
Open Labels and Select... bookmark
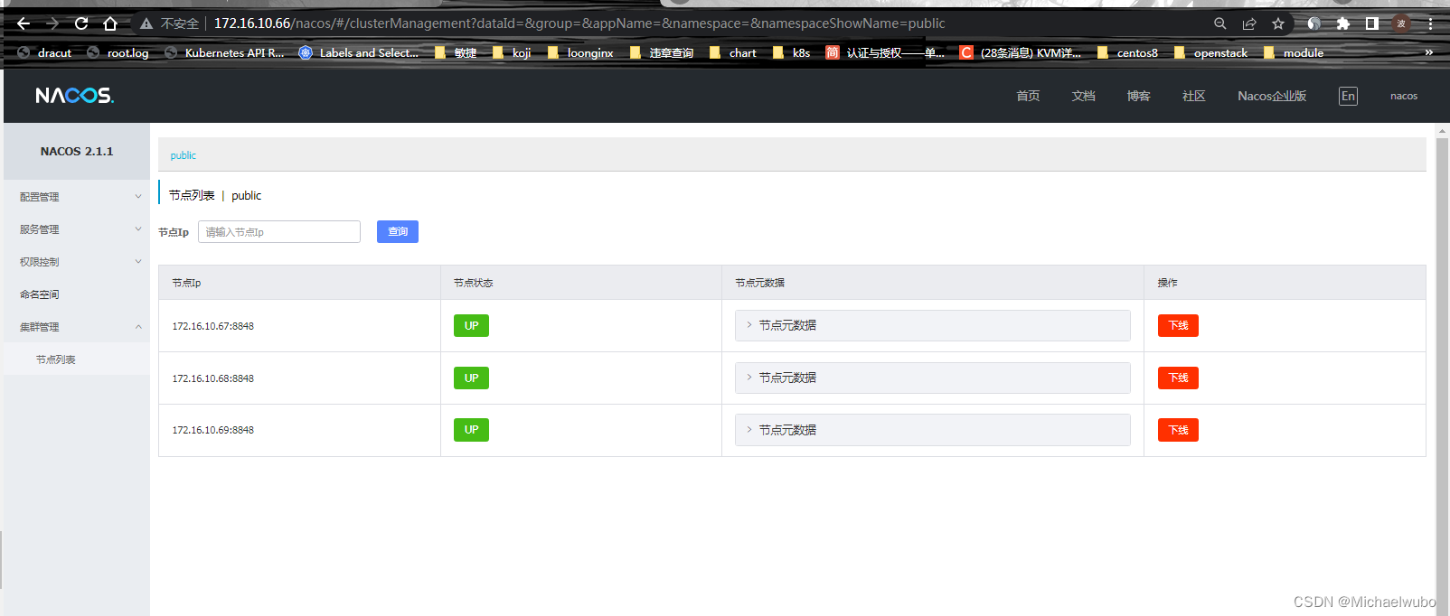359,52
